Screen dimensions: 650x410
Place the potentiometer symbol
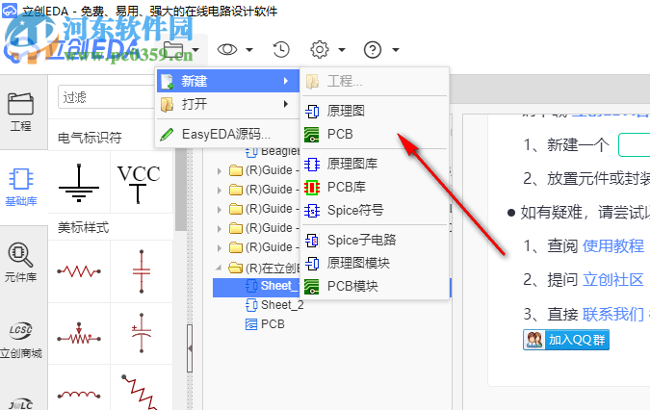(x=79, y=334)
